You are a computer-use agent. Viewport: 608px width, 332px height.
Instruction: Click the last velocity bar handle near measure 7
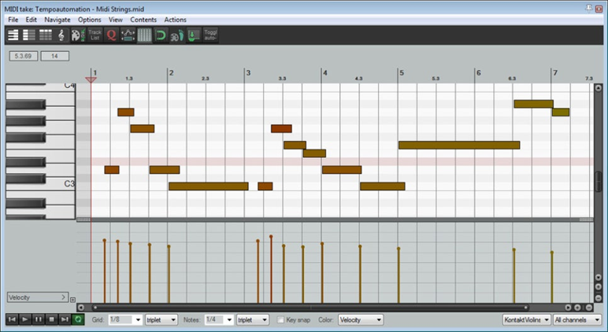pos(552,253)
